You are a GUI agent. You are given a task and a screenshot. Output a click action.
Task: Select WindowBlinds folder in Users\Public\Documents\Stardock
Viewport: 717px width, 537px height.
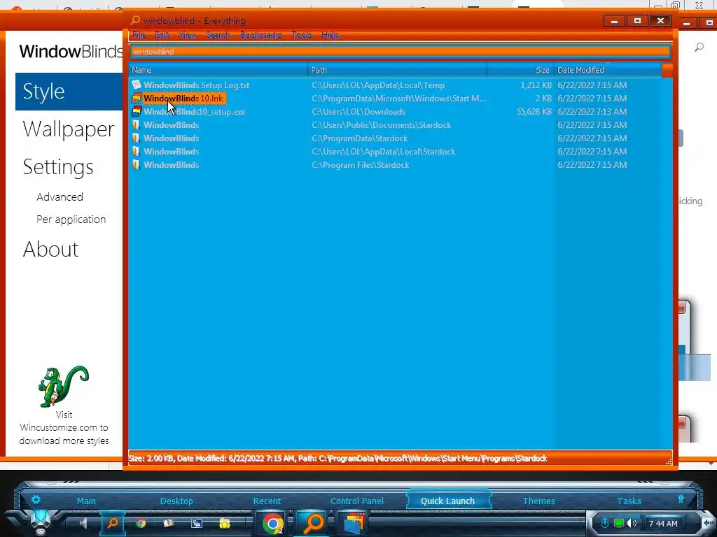(x=396, y=124)
